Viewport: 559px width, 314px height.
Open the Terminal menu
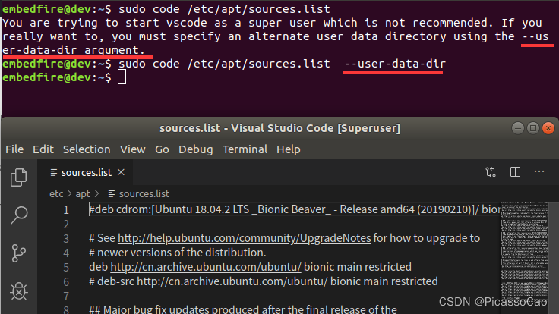(245, 149)
